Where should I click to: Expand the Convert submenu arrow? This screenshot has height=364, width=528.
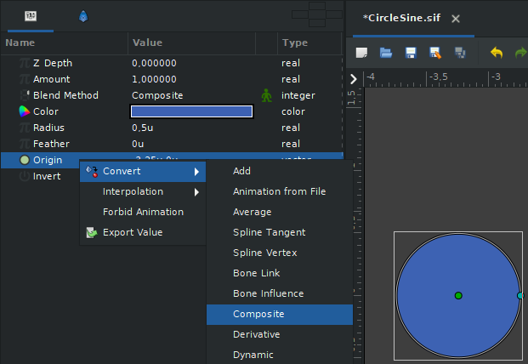(196, 172)
